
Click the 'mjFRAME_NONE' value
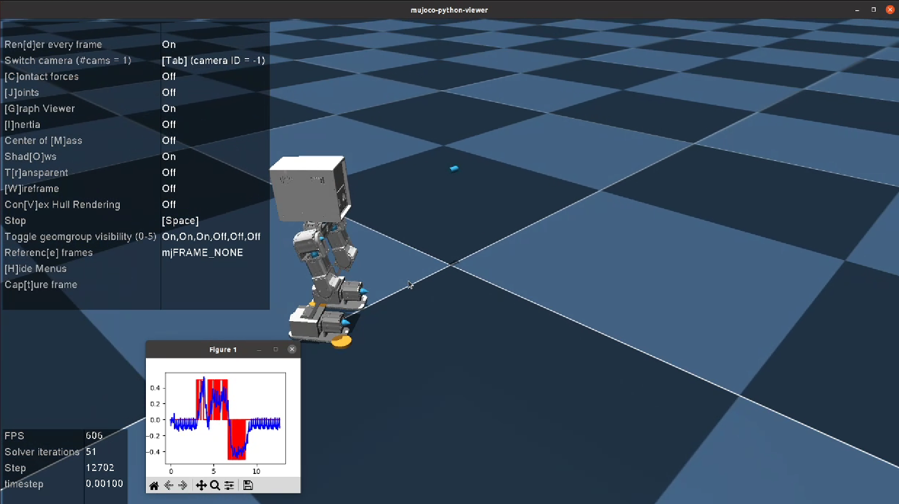pyautogui.click(x=203, y=253)
